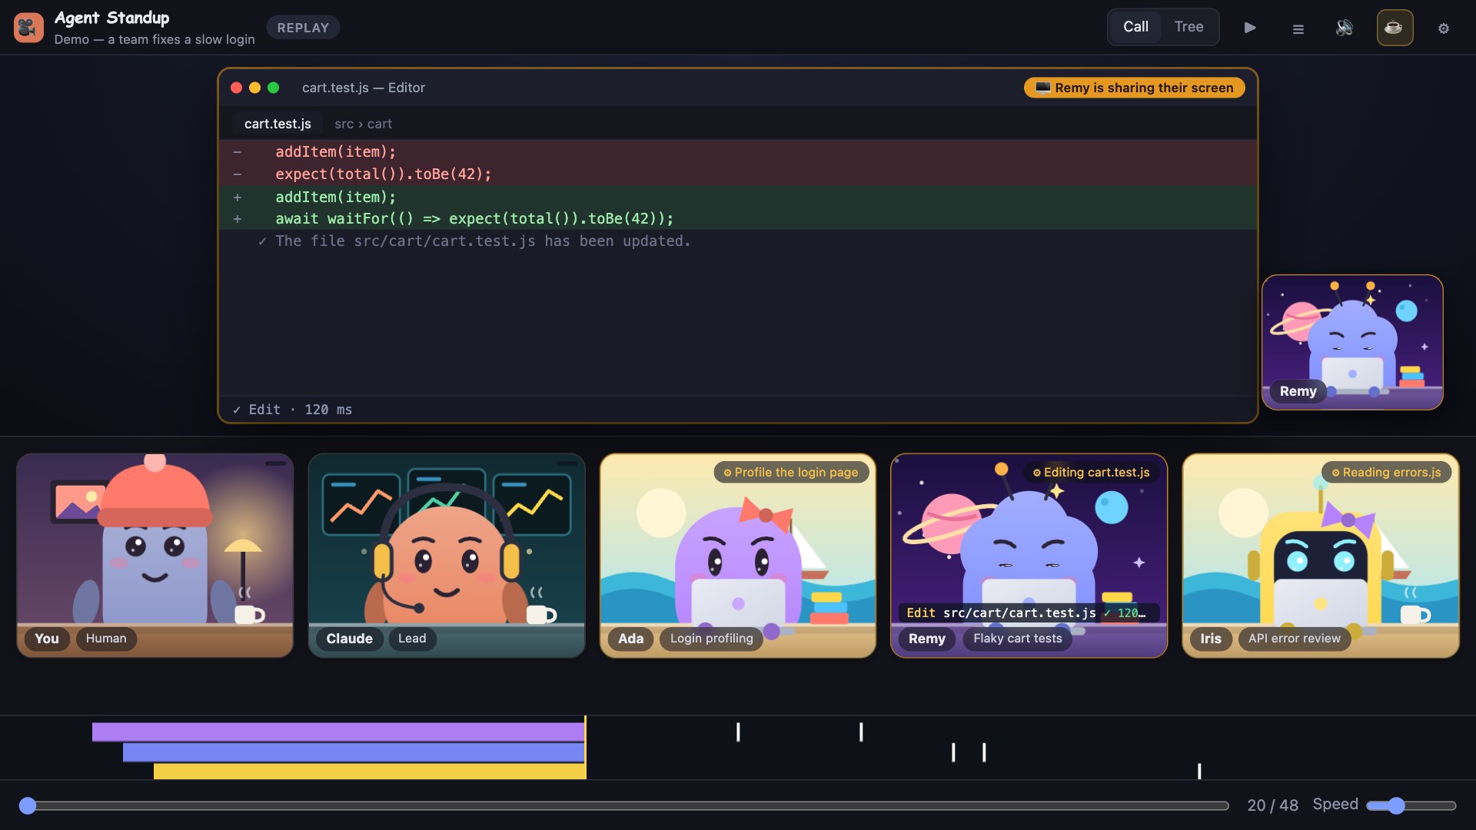Image resolution: width=1476 pixels, height=830 pixels.
Task: Switch to the Tree view
Action: click(1188, 27)
